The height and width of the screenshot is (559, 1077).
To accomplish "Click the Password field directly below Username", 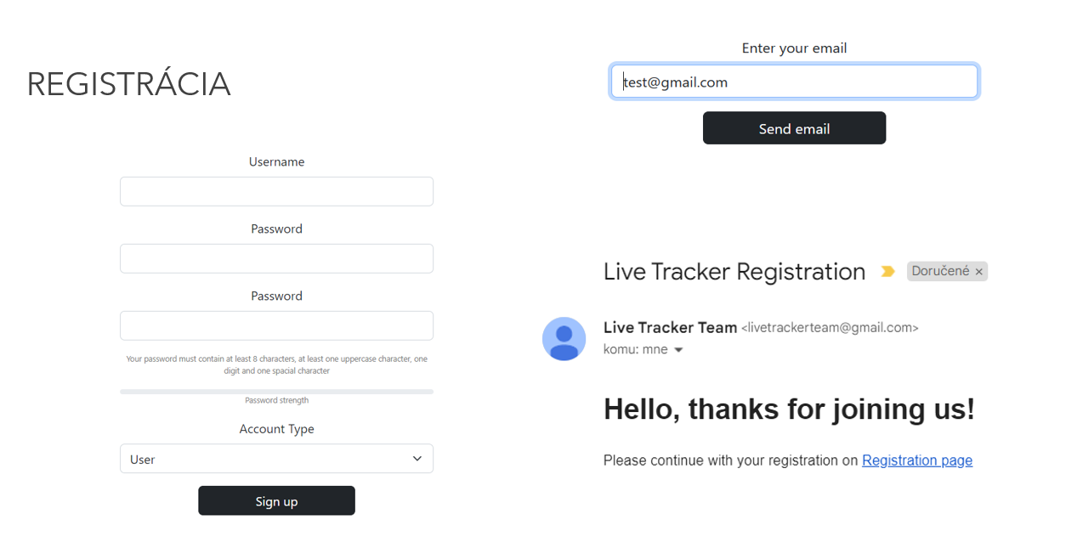I will (276, 258).
